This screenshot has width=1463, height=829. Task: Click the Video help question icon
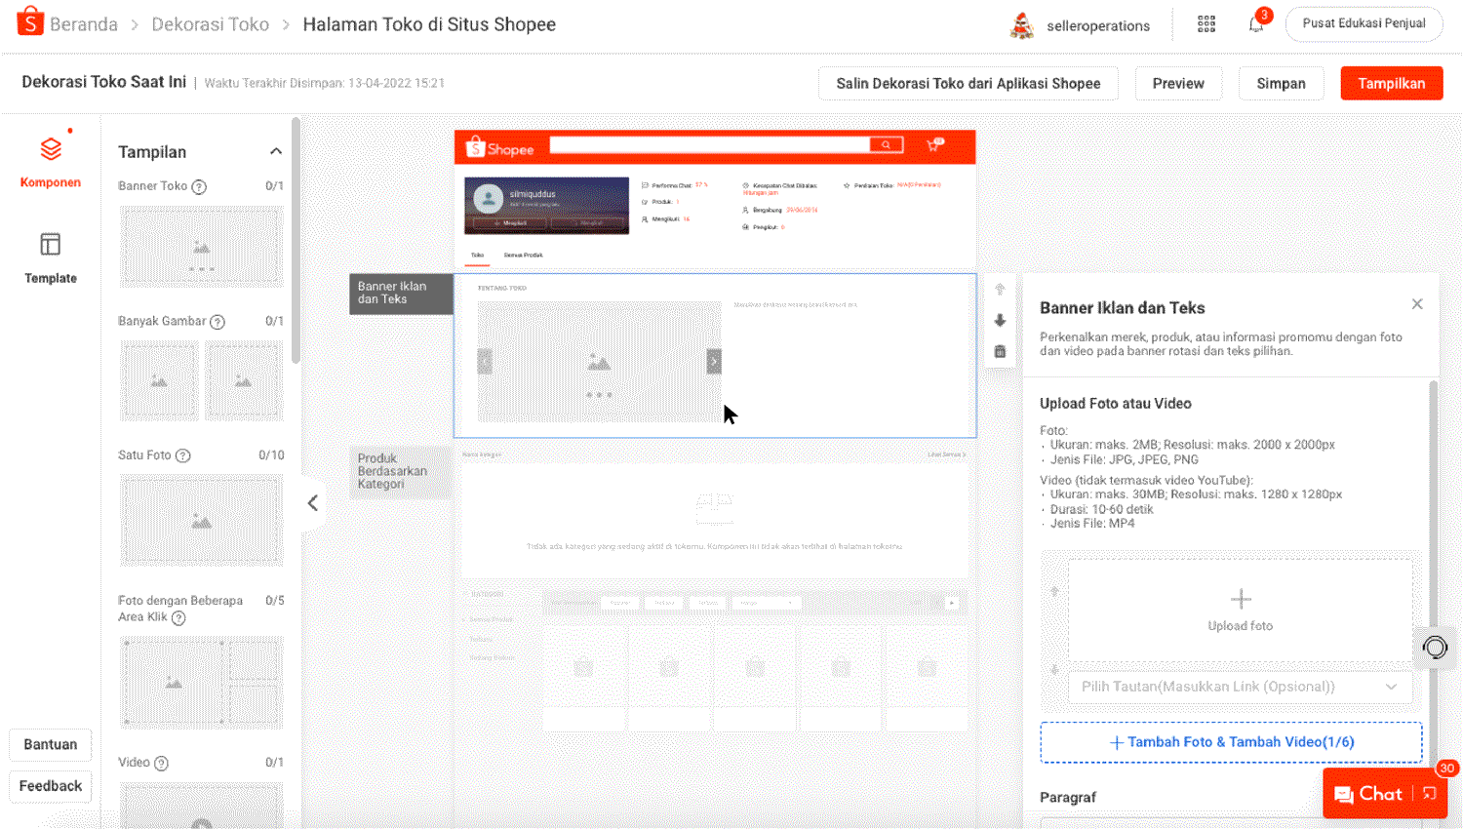(x=162, y=764)
